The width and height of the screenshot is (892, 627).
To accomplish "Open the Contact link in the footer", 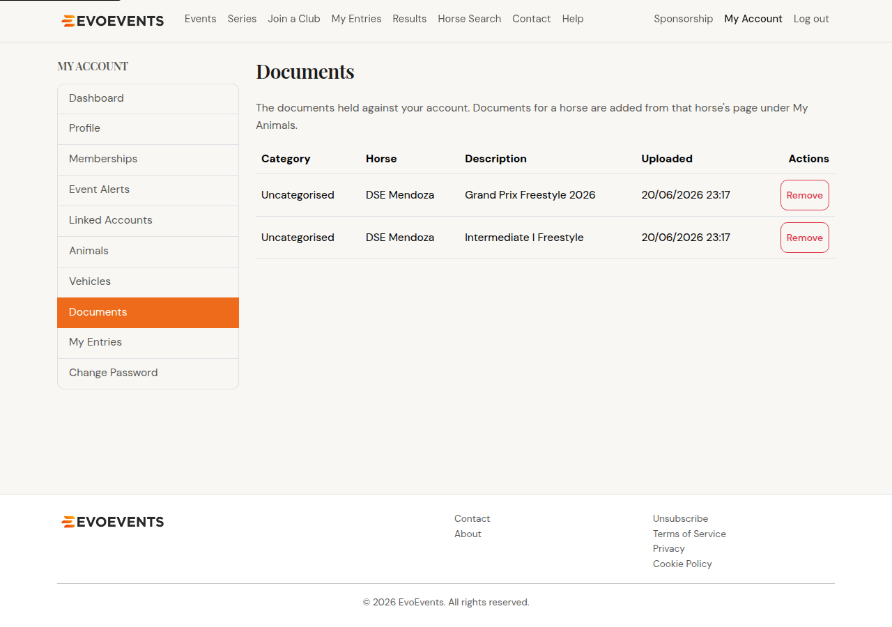I will [x=472, y=519].
